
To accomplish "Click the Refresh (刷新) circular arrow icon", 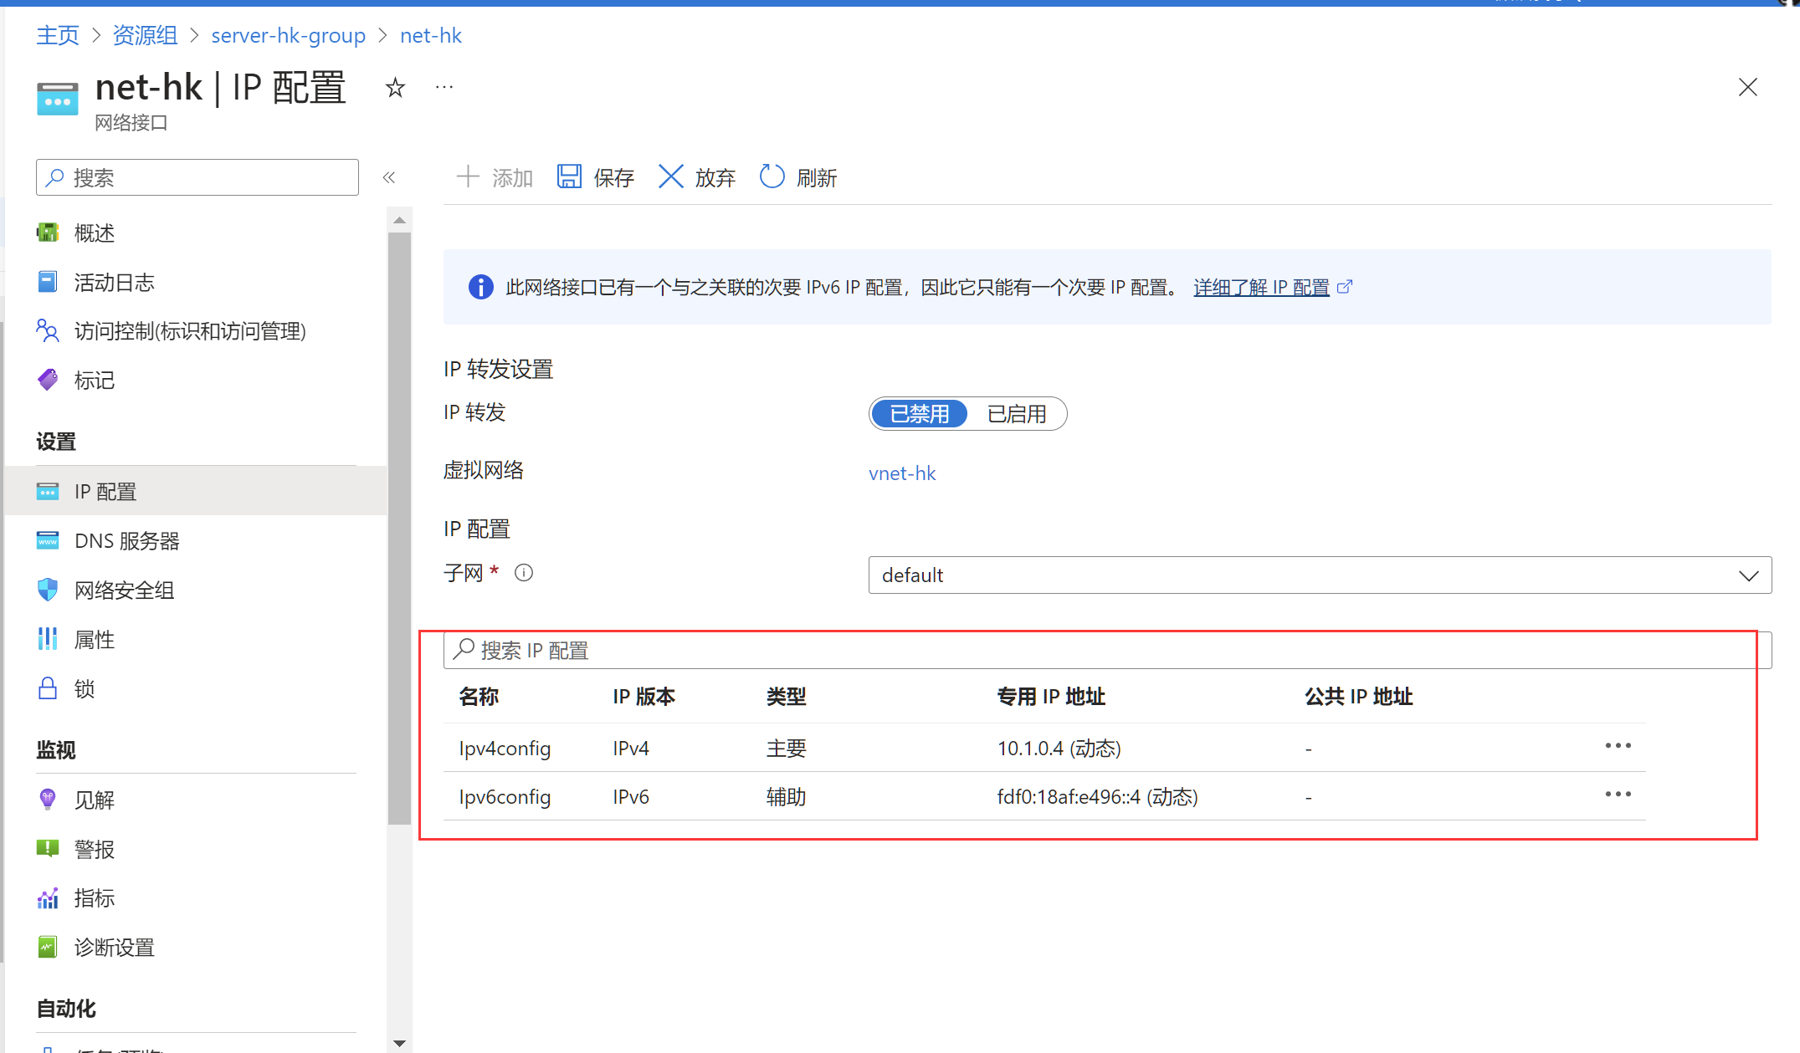I will pyautogui.click(x=772, y=176).
